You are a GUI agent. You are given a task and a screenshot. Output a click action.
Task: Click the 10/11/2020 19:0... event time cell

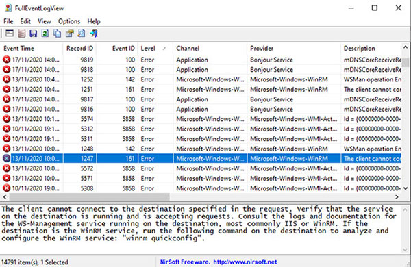tap(36, 188)
